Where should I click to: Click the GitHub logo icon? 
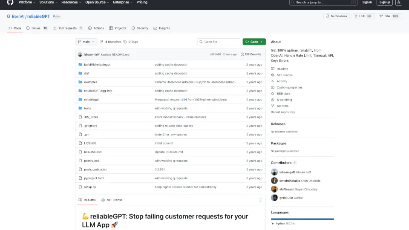10,2
